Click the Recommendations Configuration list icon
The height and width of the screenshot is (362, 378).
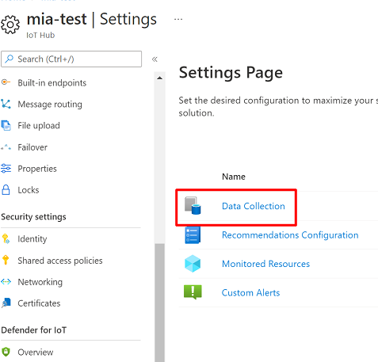[193, 234]
